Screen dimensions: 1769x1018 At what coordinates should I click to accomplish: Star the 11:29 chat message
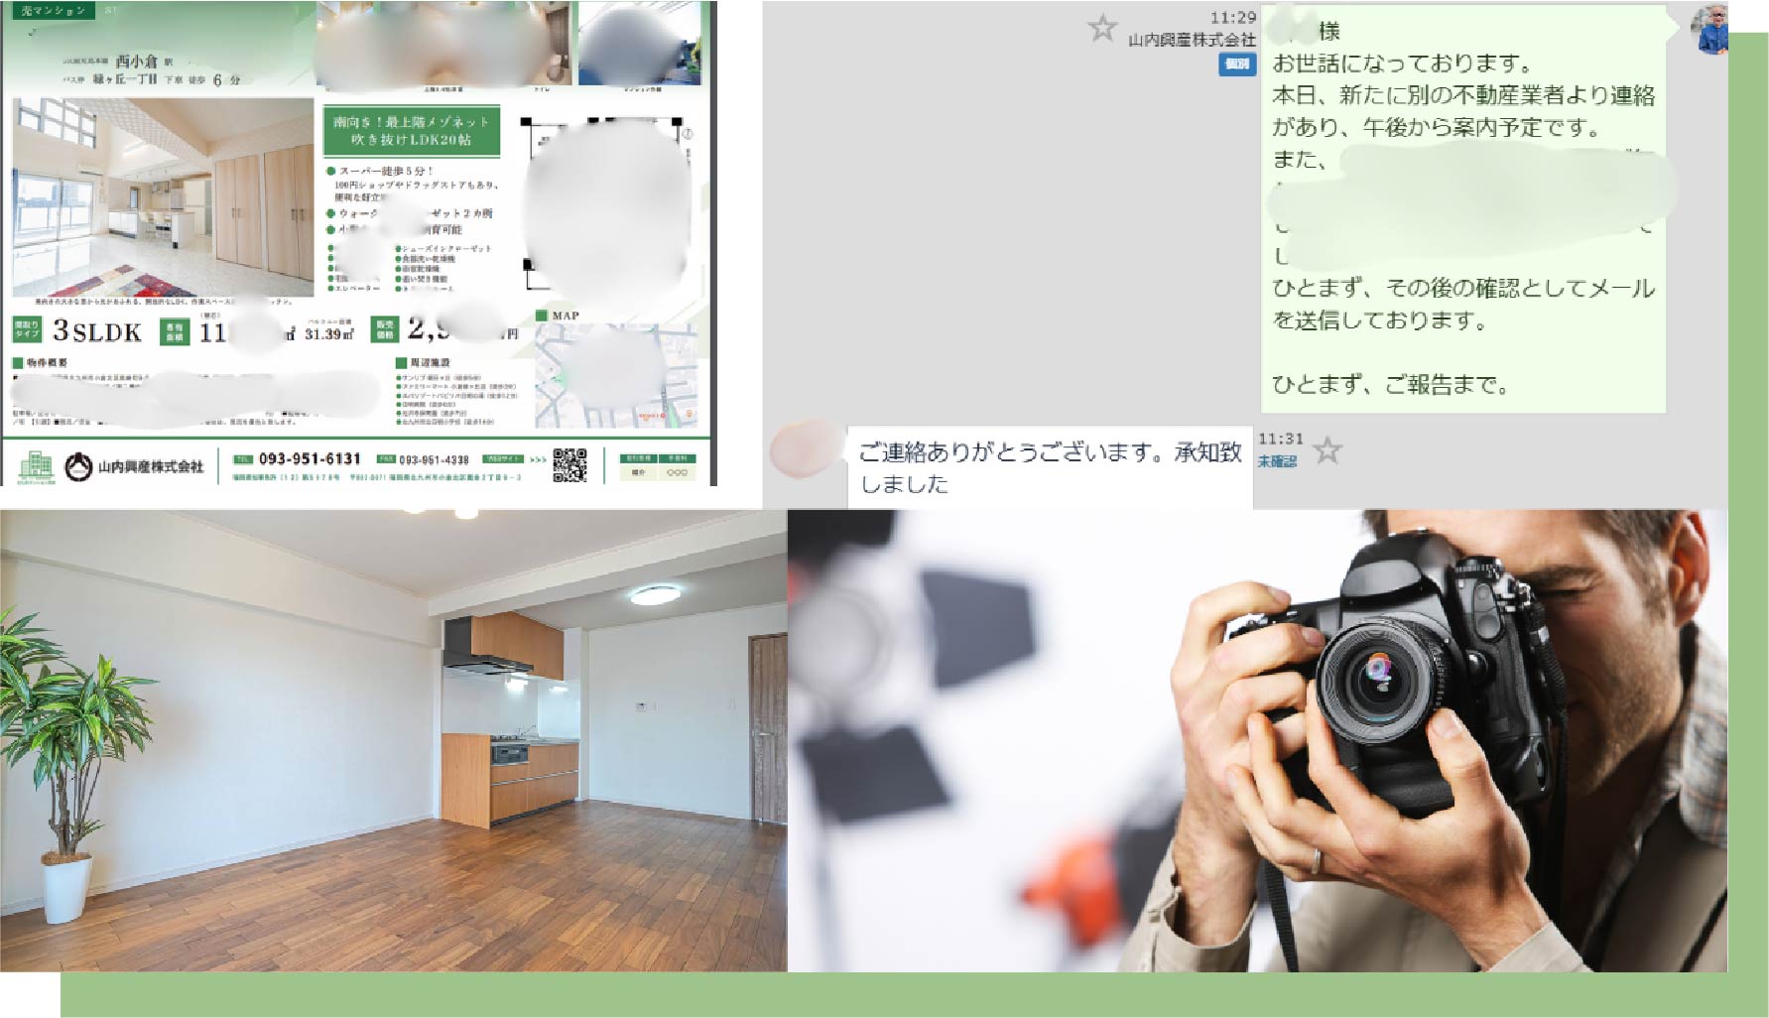(1101, 28)
